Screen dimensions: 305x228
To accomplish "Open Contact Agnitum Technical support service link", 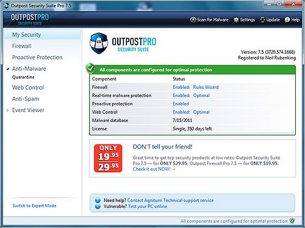I will click(x=170, y=201).
